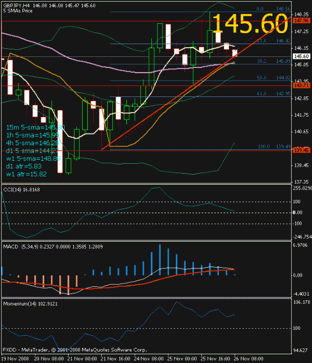Click the 148.35 price scale value
Image resolution: width=312 pixels, height=363 pixels.
(x=301, y=15)
